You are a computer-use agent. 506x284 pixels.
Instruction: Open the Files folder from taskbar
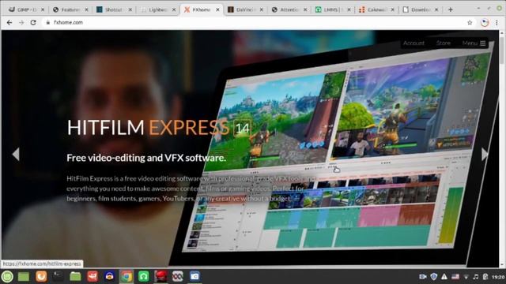point(75,277)
